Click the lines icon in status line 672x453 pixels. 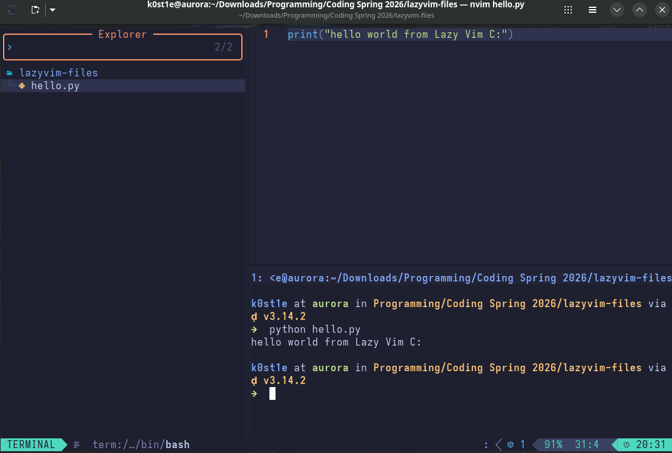[x=77, y=445]
